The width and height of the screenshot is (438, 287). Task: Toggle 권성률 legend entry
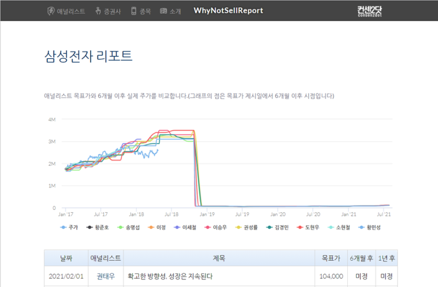click(x=246, y=228)
